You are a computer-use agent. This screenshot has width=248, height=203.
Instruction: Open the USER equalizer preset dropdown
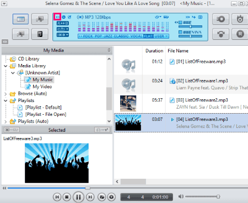coord(161,36)
